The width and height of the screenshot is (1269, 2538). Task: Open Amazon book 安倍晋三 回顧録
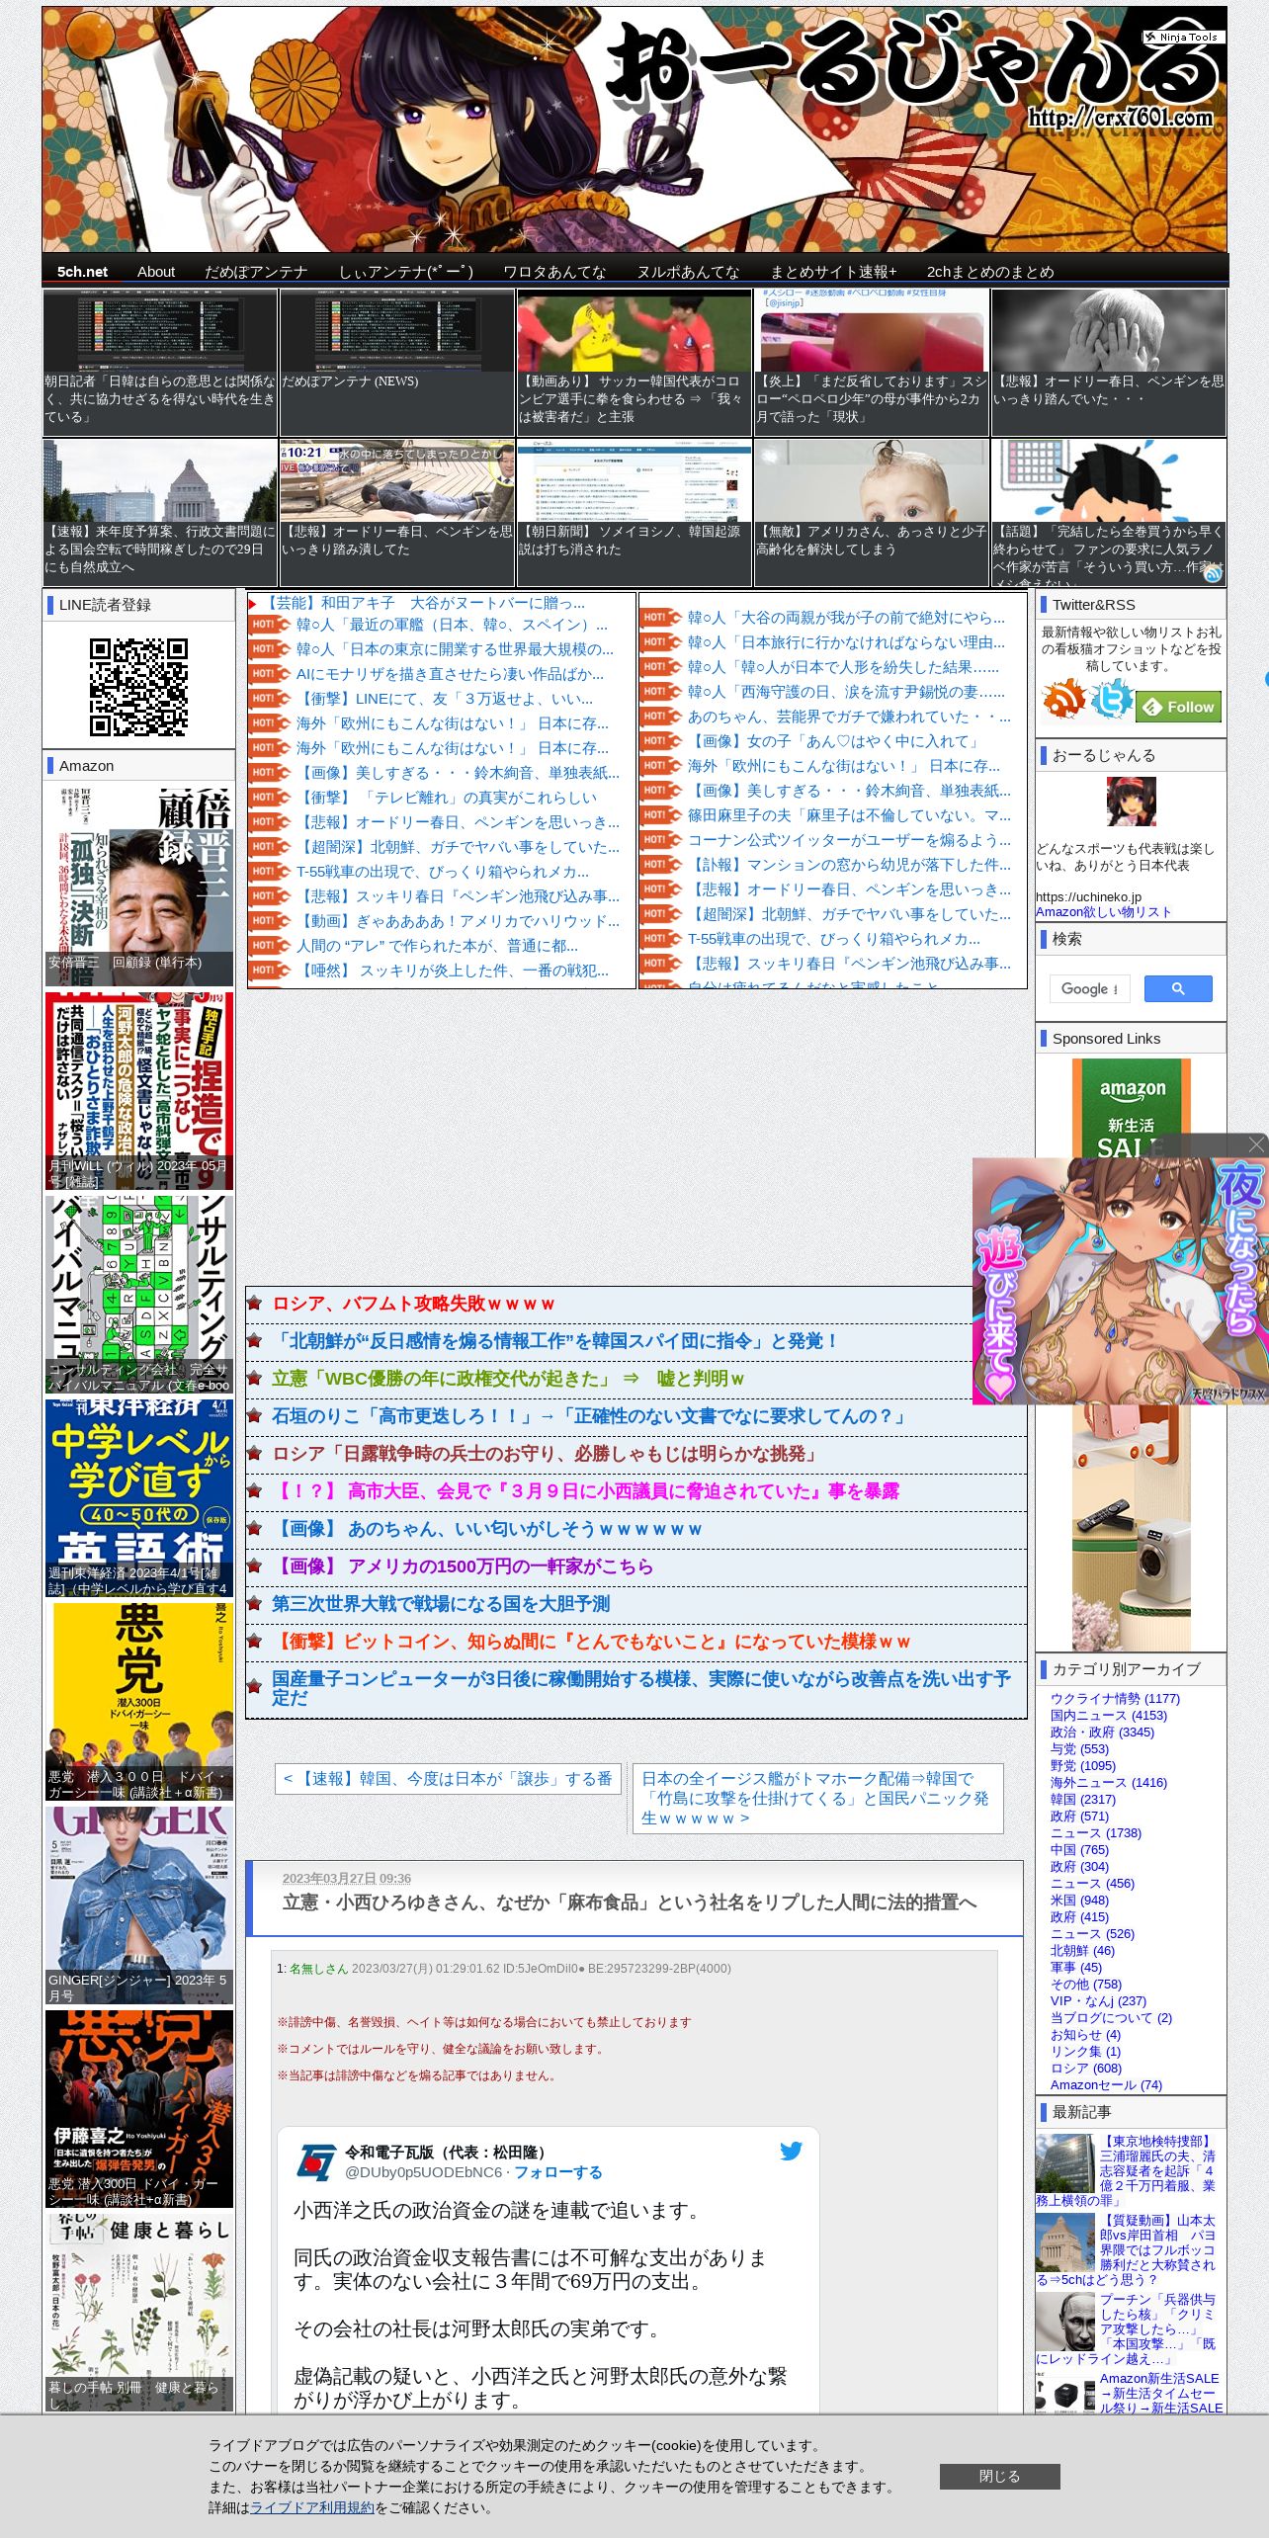coord(139,886)
